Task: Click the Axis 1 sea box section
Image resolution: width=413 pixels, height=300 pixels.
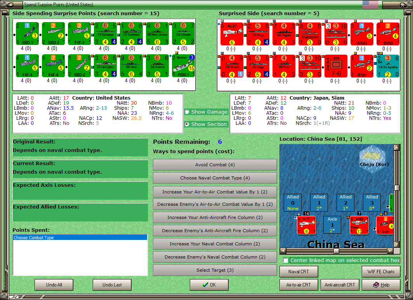Action: click(x=332, y=224)
